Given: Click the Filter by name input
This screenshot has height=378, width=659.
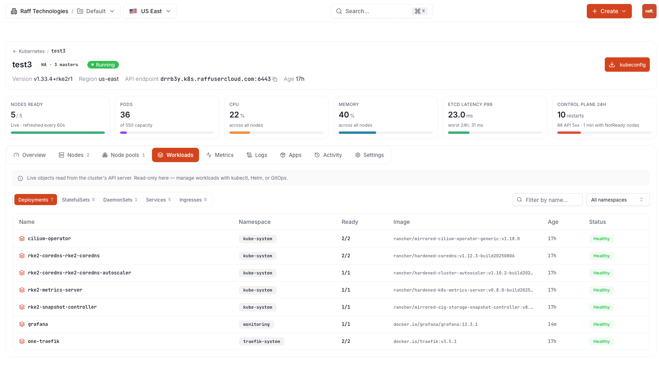Looking at the screenshot, I should (548, 200).
